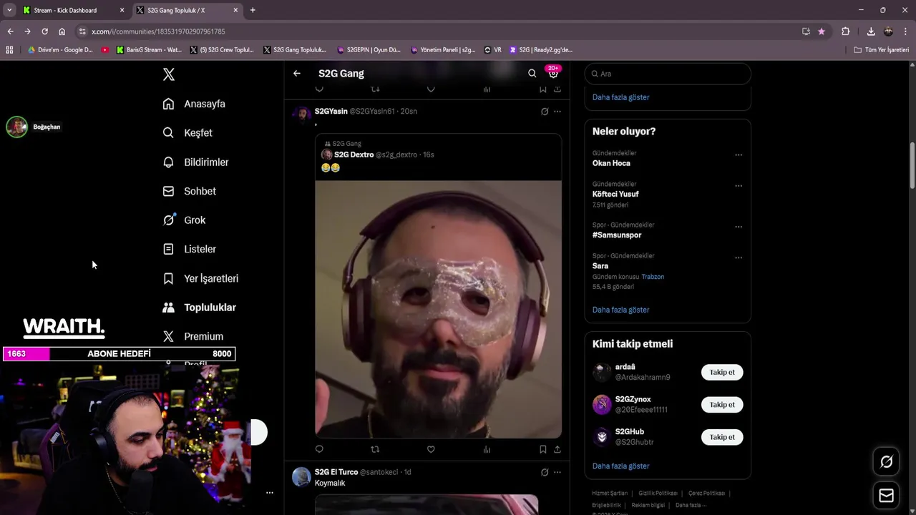Open Bildirimler notifications
The image size is (916, 515).
pyautogui.click(x=195, y=162)
